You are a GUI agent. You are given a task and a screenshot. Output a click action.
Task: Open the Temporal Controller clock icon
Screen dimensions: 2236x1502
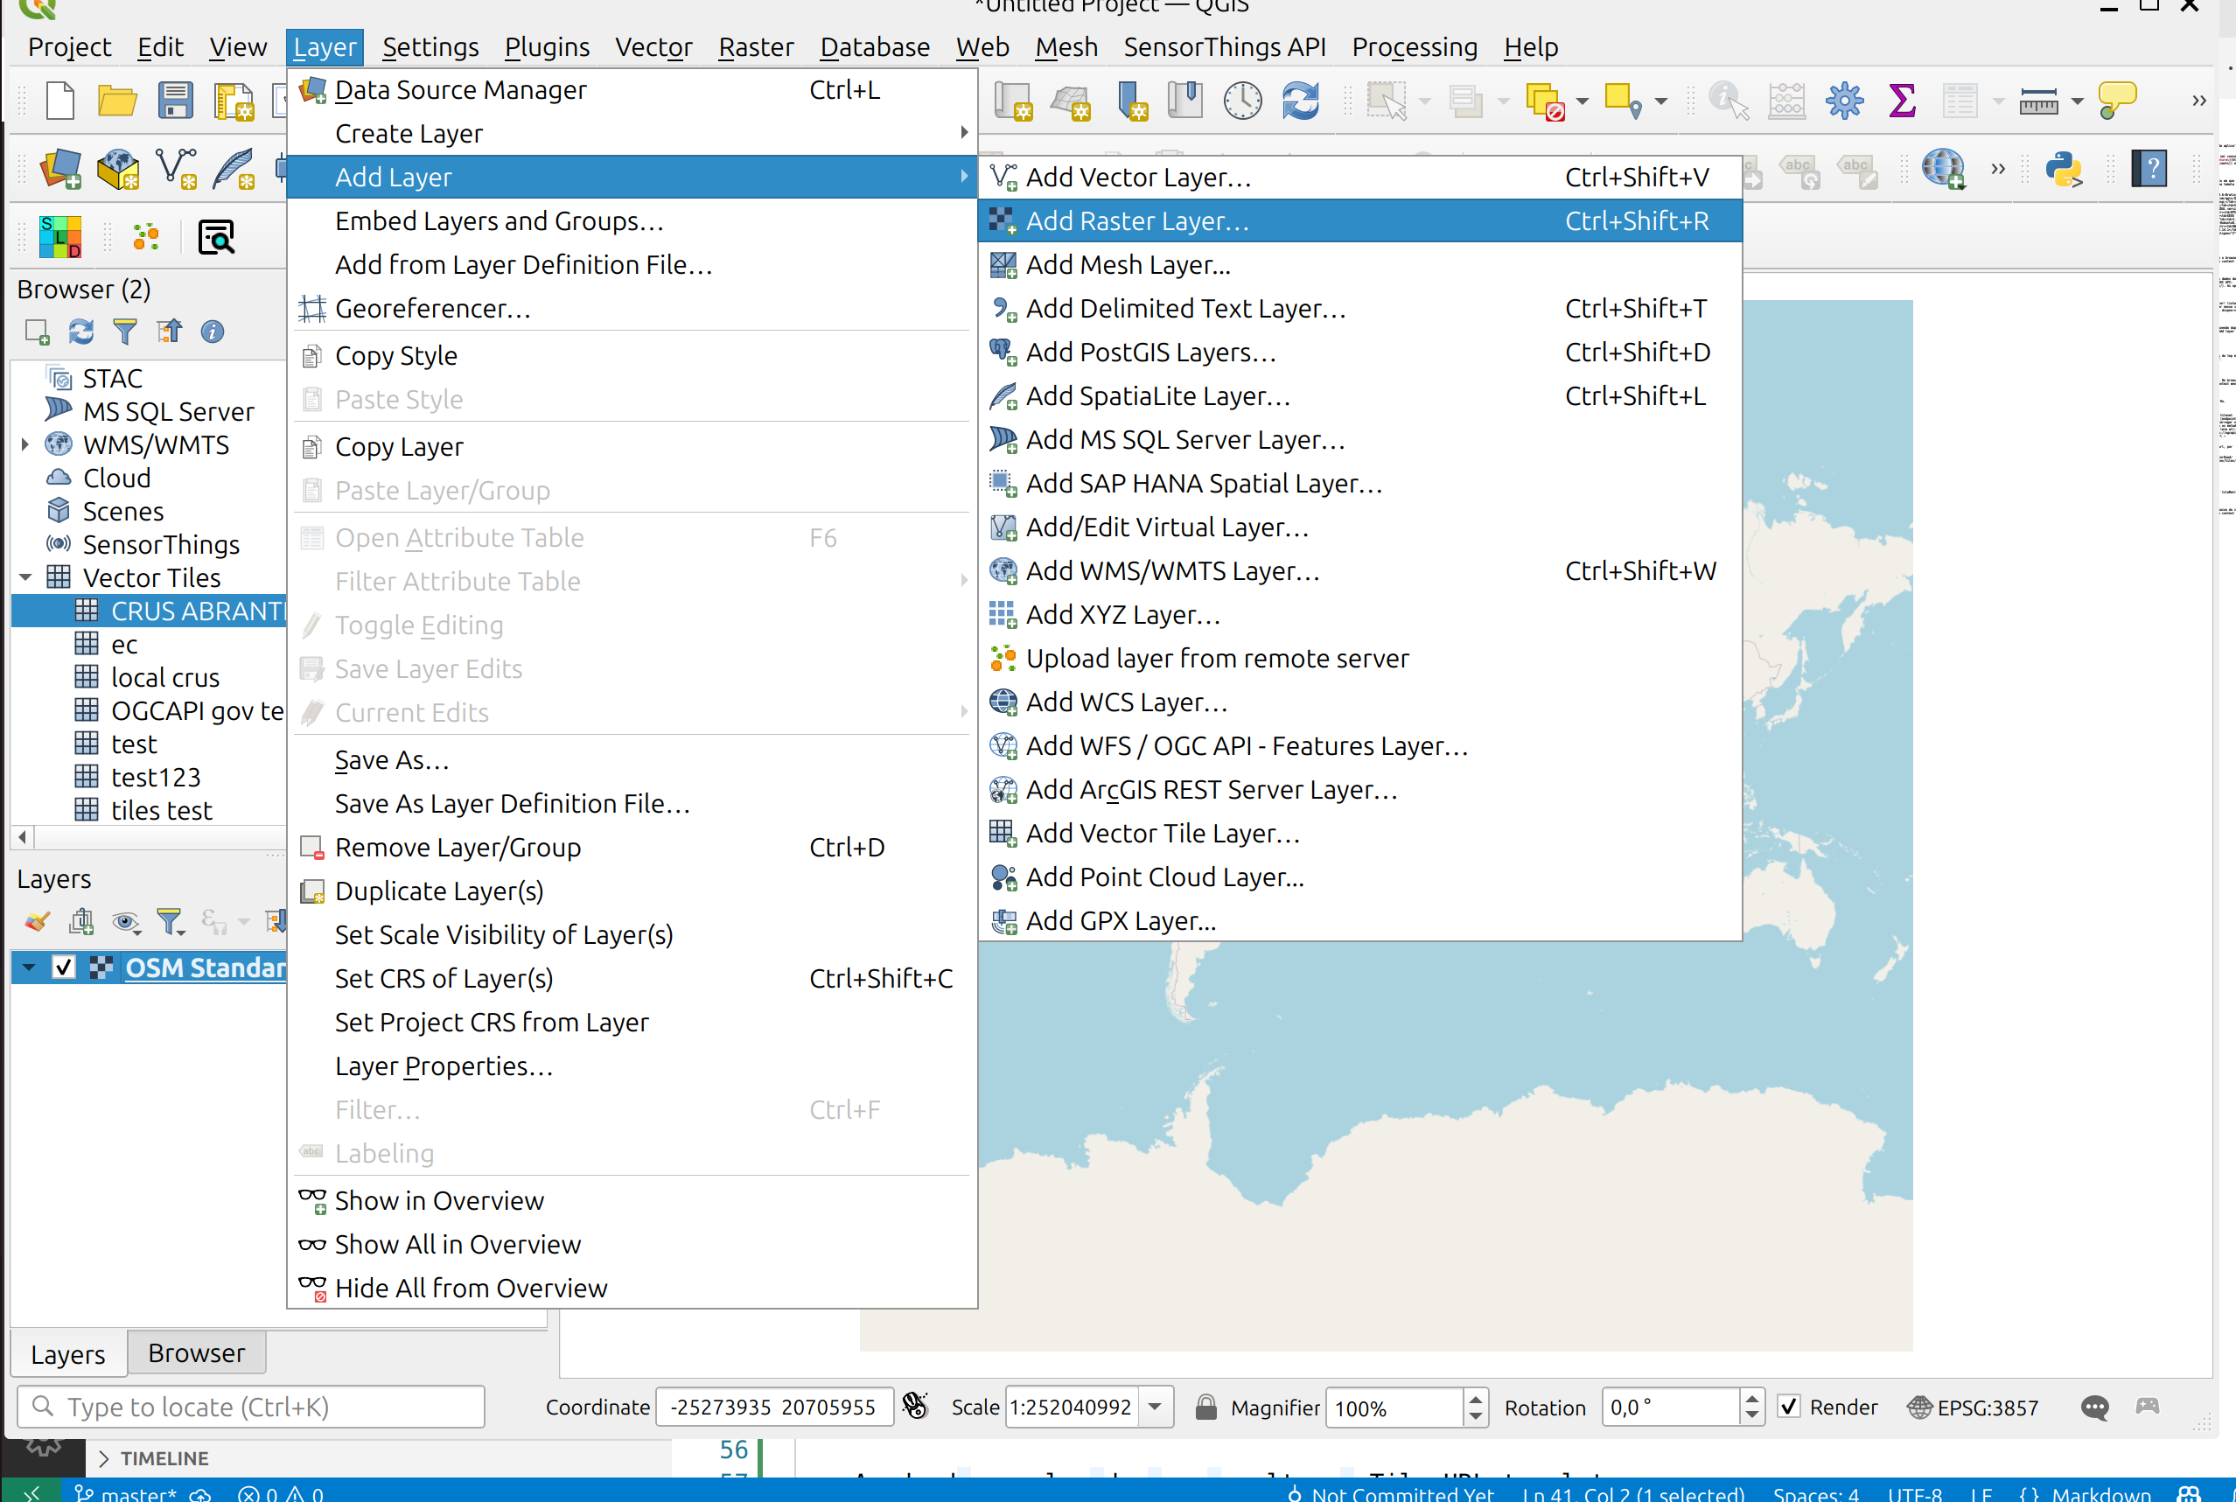(1242, 101)
